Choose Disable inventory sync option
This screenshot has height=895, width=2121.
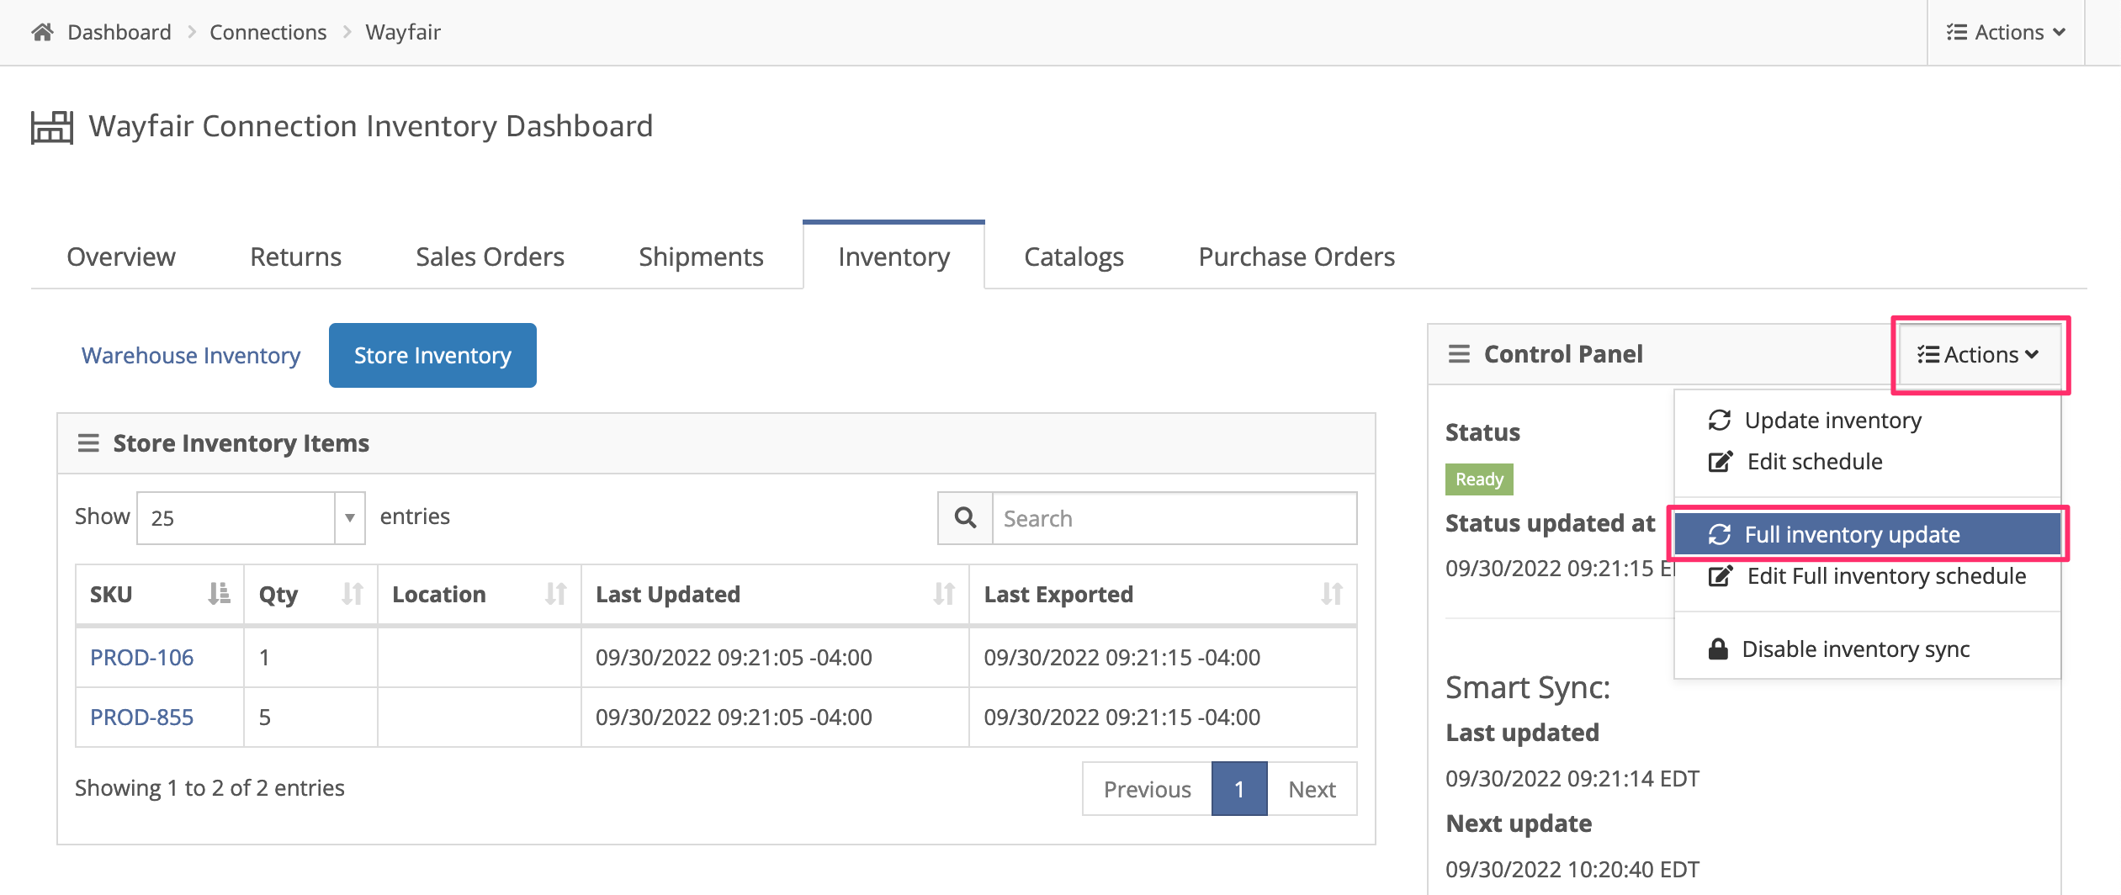coord(1854,649)
